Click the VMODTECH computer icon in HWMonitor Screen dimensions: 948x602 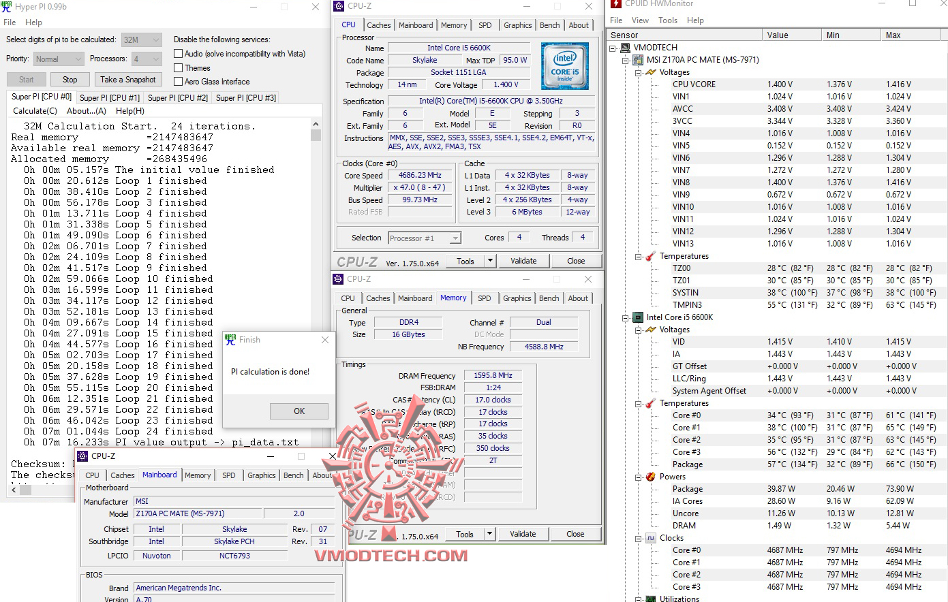pos(625,48)
